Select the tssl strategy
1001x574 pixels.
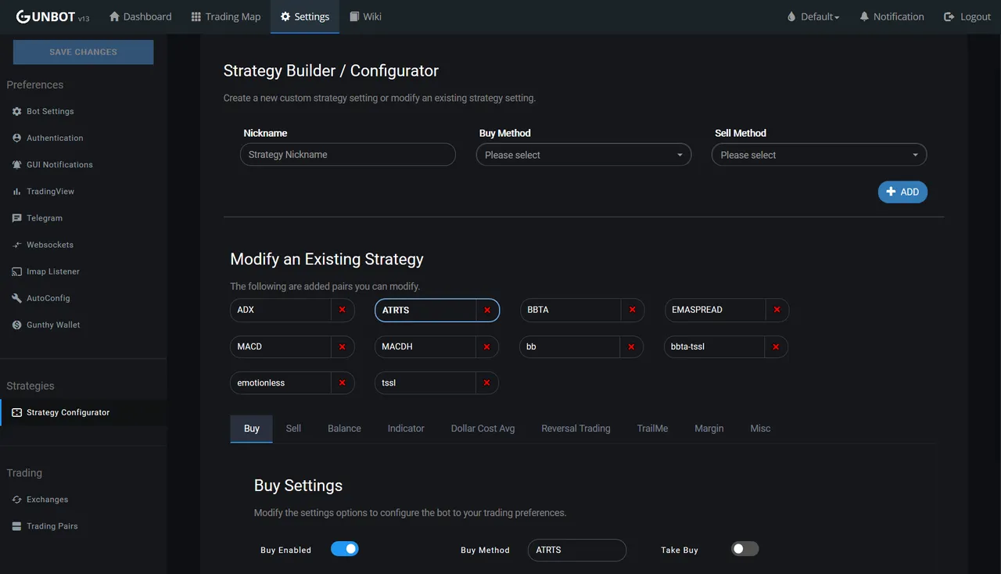[x=425, y=382]
